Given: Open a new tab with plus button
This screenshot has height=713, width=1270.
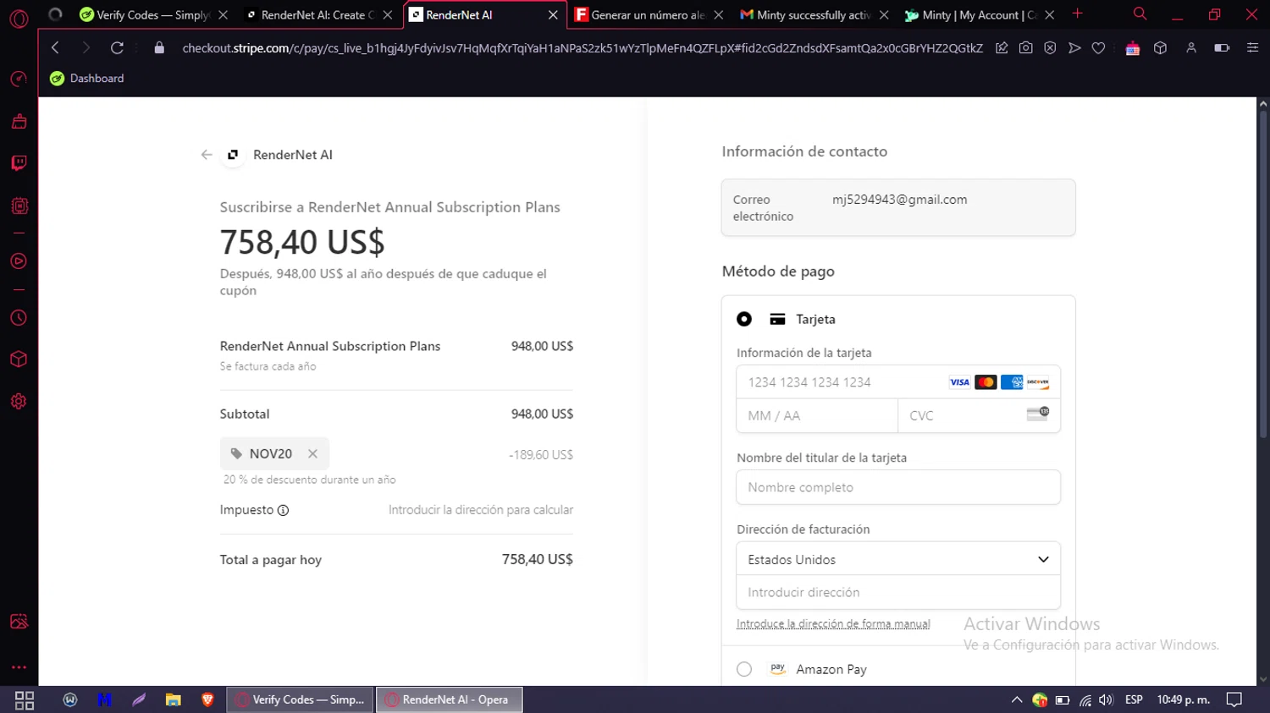Looking at the screenshot, I should point(1078,14).
